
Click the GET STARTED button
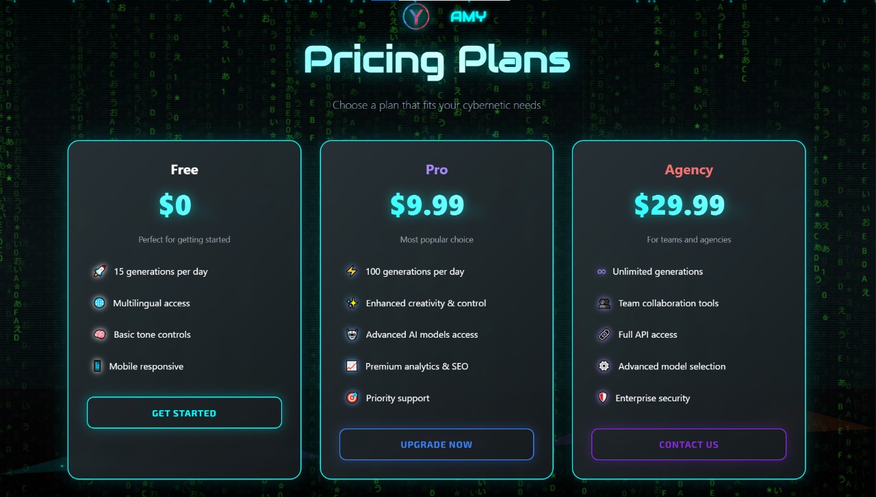pos(184,413)
